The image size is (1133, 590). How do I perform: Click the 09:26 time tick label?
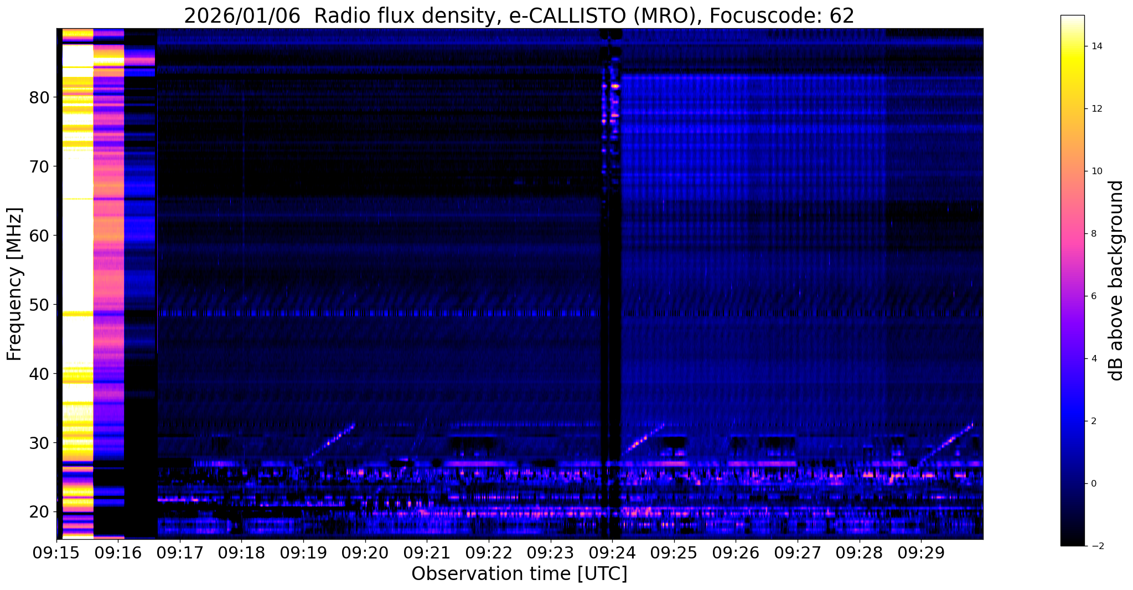(x=736, y=552)
